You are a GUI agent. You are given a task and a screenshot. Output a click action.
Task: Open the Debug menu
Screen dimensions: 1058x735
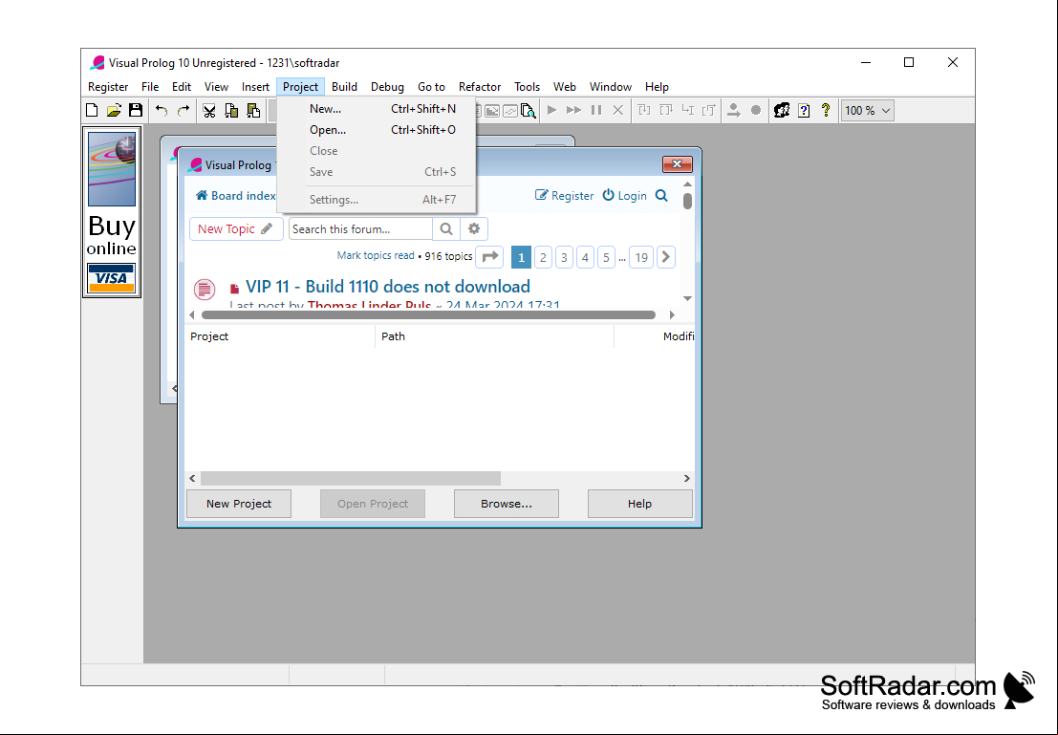point(387,86)
